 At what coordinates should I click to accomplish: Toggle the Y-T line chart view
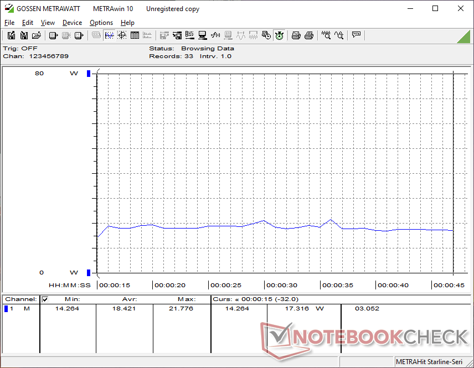(x=109, y=35)
